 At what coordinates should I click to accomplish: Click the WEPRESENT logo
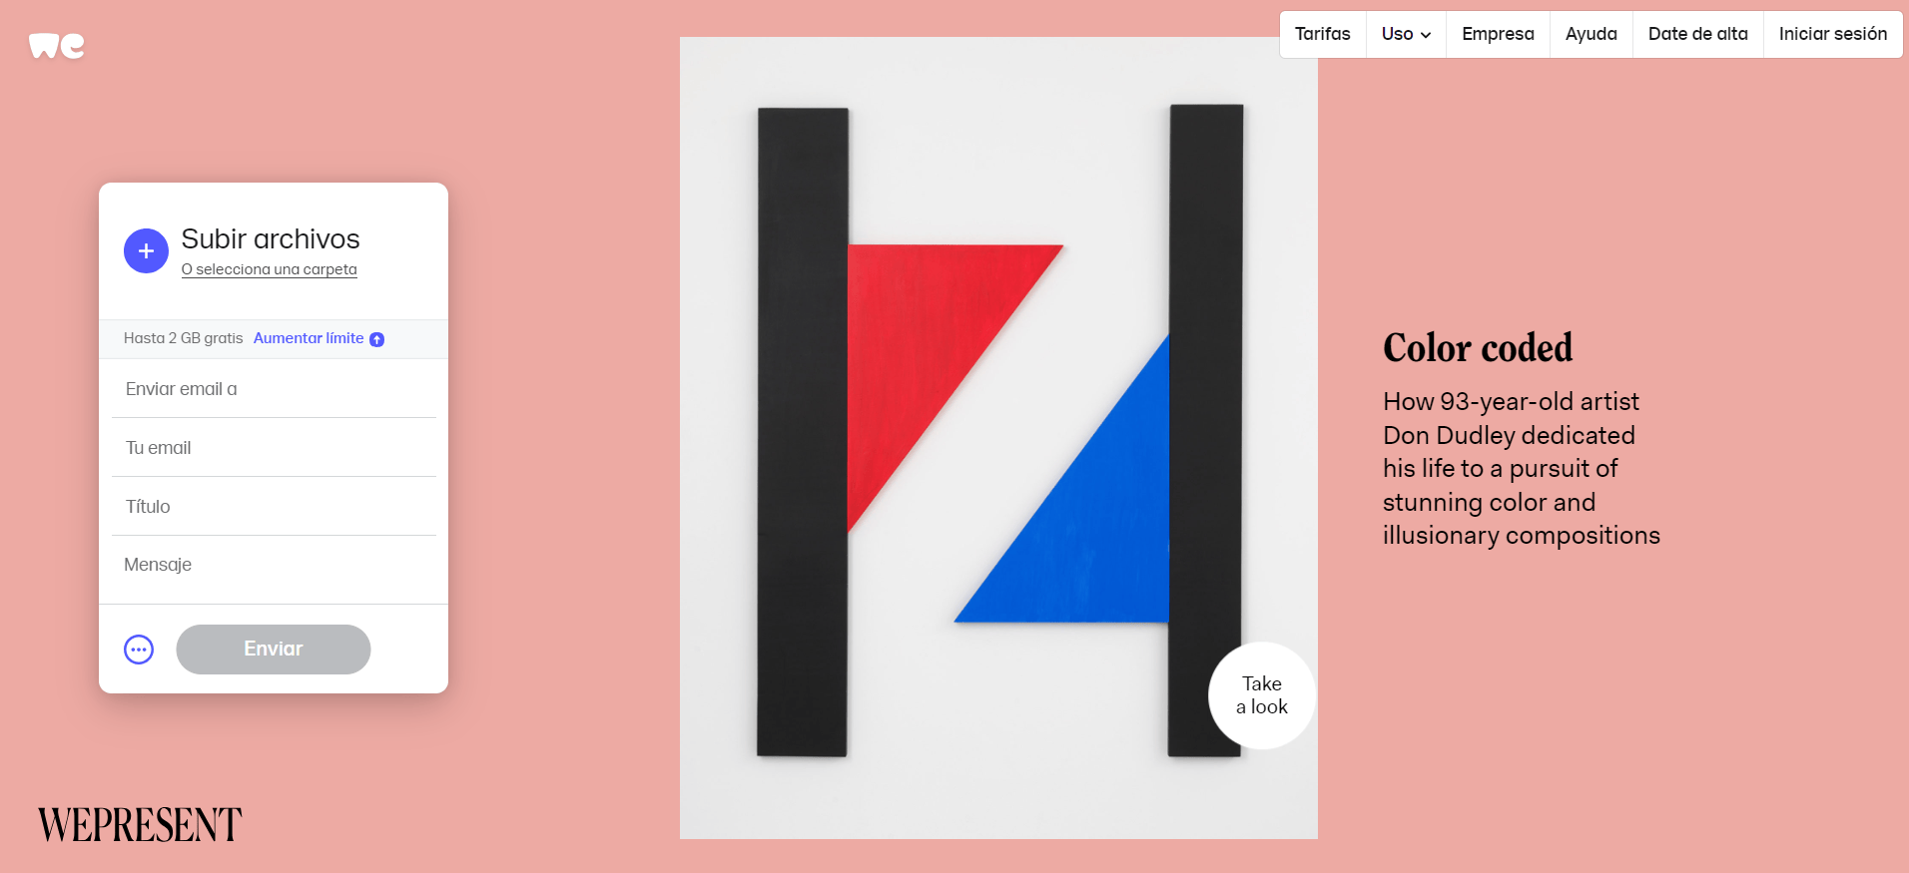140,825
